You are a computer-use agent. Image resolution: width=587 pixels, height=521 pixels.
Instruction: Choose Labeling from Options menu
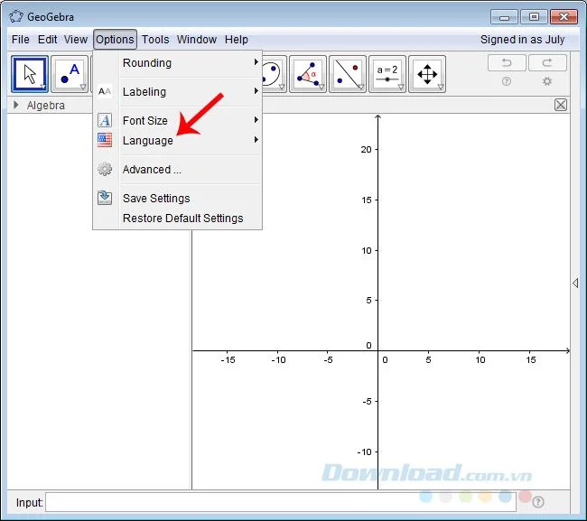click(x=177, y=92)
